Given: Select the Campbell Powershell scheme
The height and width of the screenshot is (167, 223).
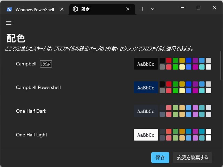Looking at the screenshot, I should click(x=111, y=87).
